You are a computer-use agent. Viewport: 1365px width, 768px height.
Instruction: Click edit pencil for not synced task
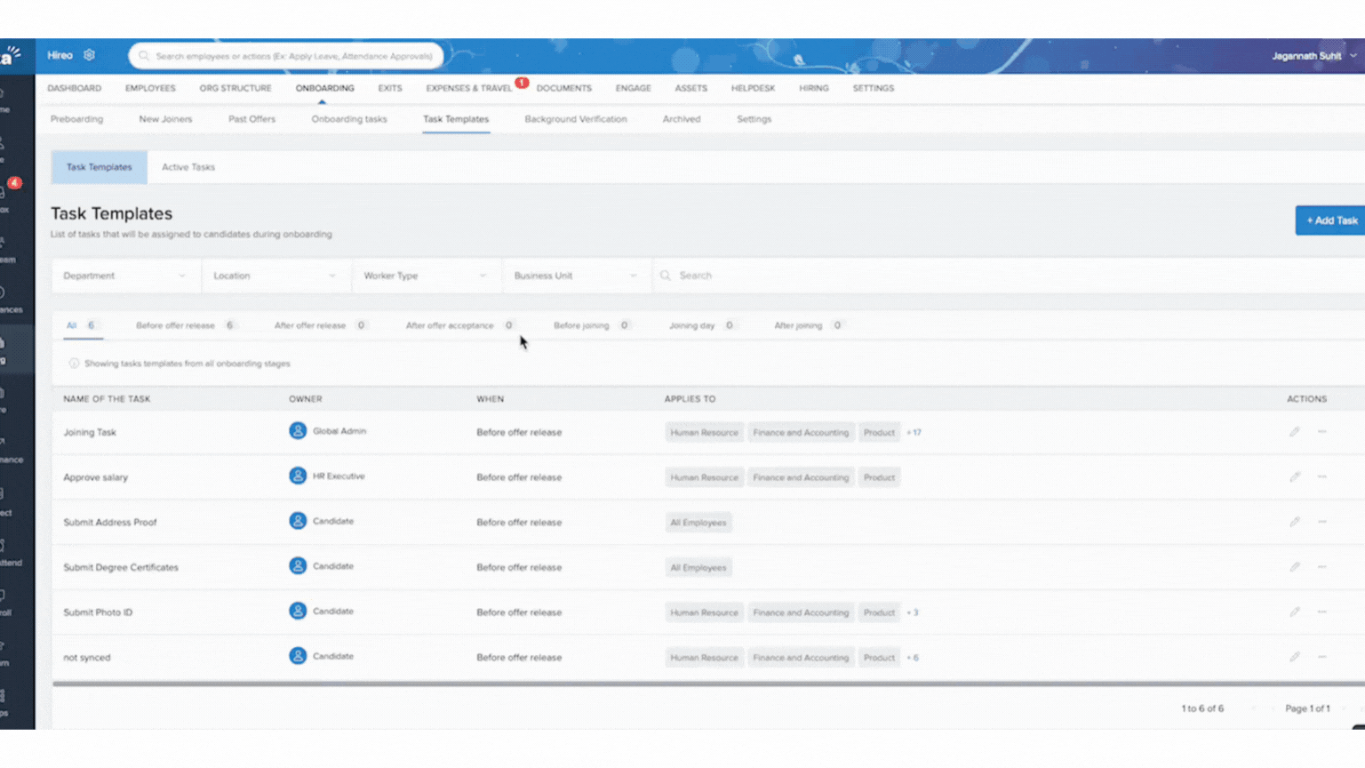tap(1295, 657)
